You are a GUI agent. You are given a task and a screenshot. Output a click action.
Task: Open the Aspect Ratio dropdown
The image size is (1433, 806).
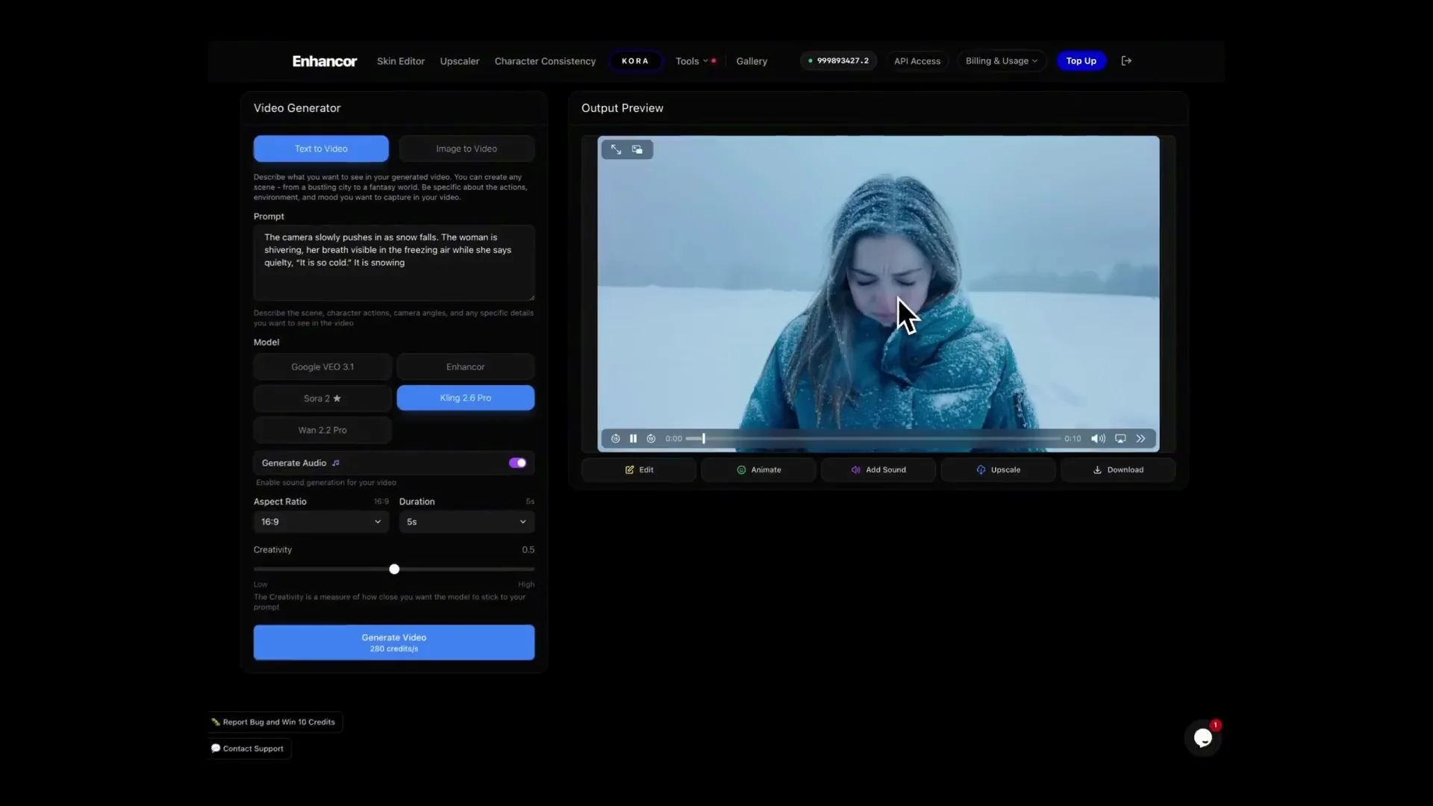click(320, 522)
